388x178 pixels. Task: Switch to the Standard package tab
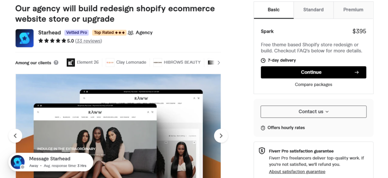tap(313, 10)
